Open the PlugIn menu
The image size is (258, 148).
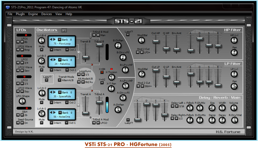(x=20, y=14)
